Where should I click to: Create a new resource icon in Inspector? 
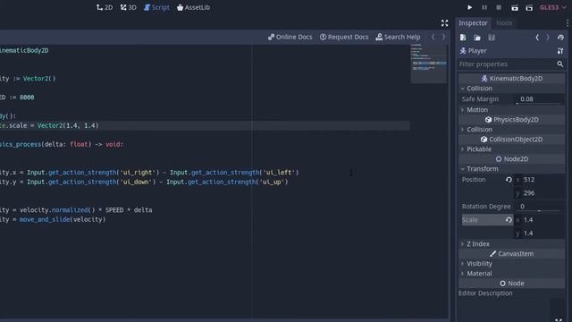[x=463, y=38]
